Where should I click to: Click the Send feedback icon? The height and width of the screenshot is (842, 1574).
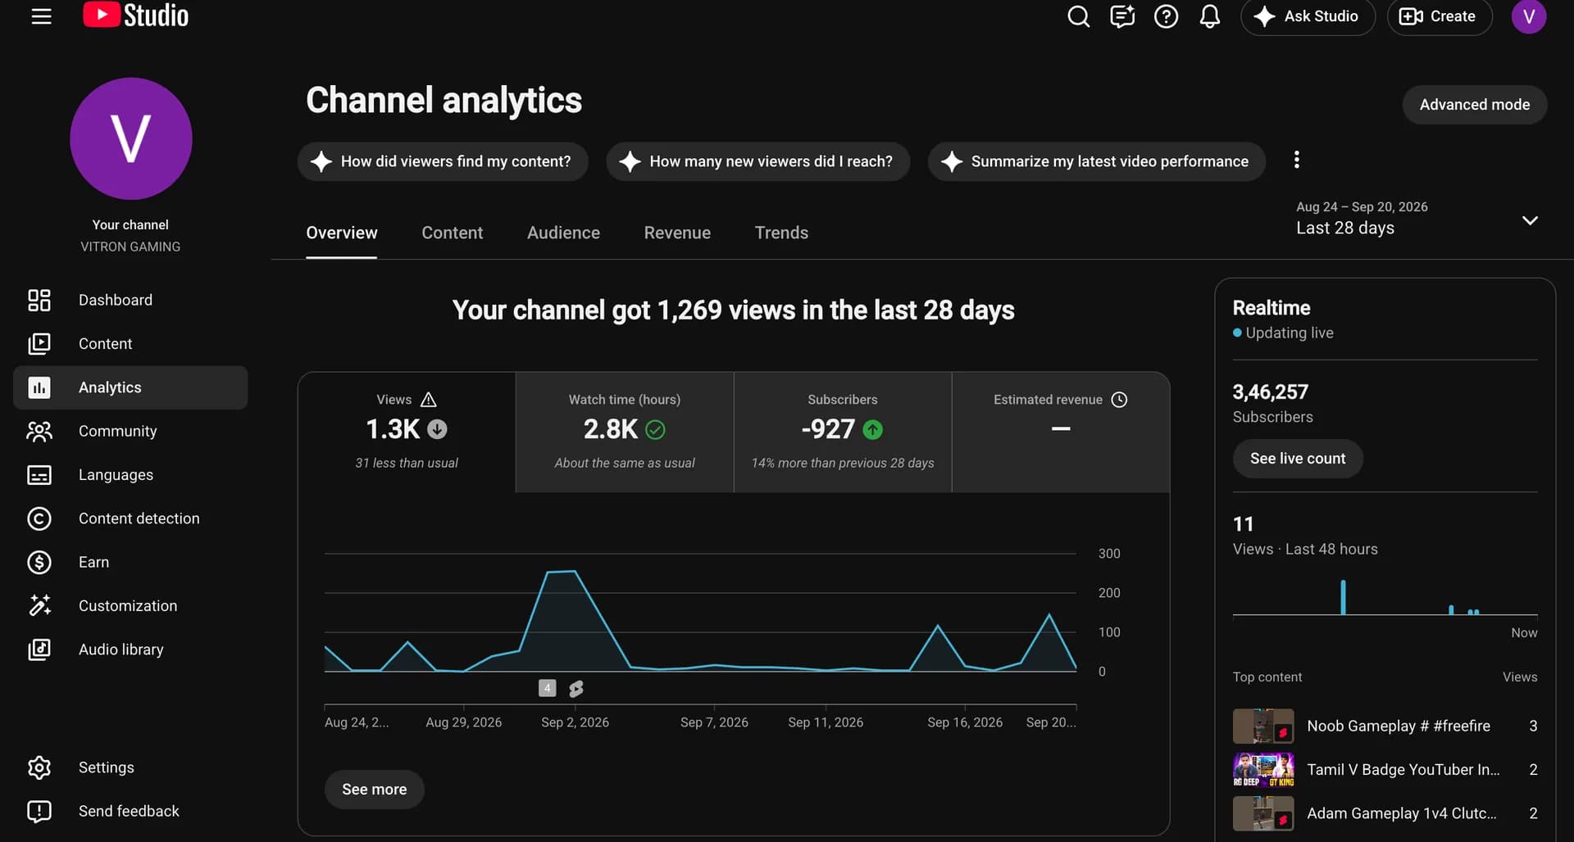39,811
